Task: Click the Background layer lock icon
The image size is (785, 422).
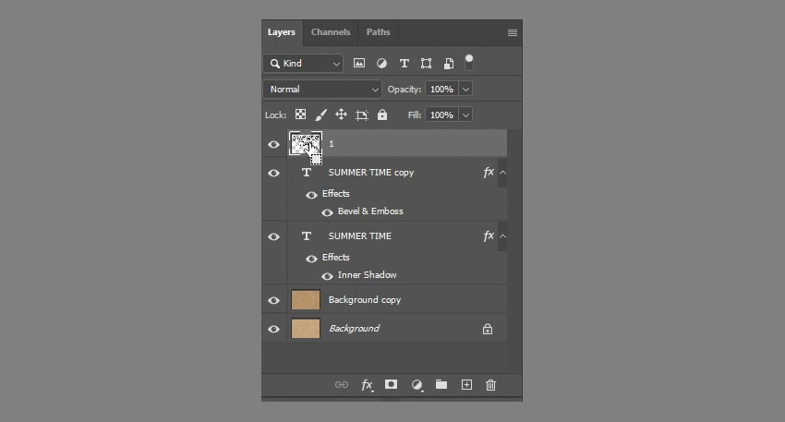Action: [487, 329]
